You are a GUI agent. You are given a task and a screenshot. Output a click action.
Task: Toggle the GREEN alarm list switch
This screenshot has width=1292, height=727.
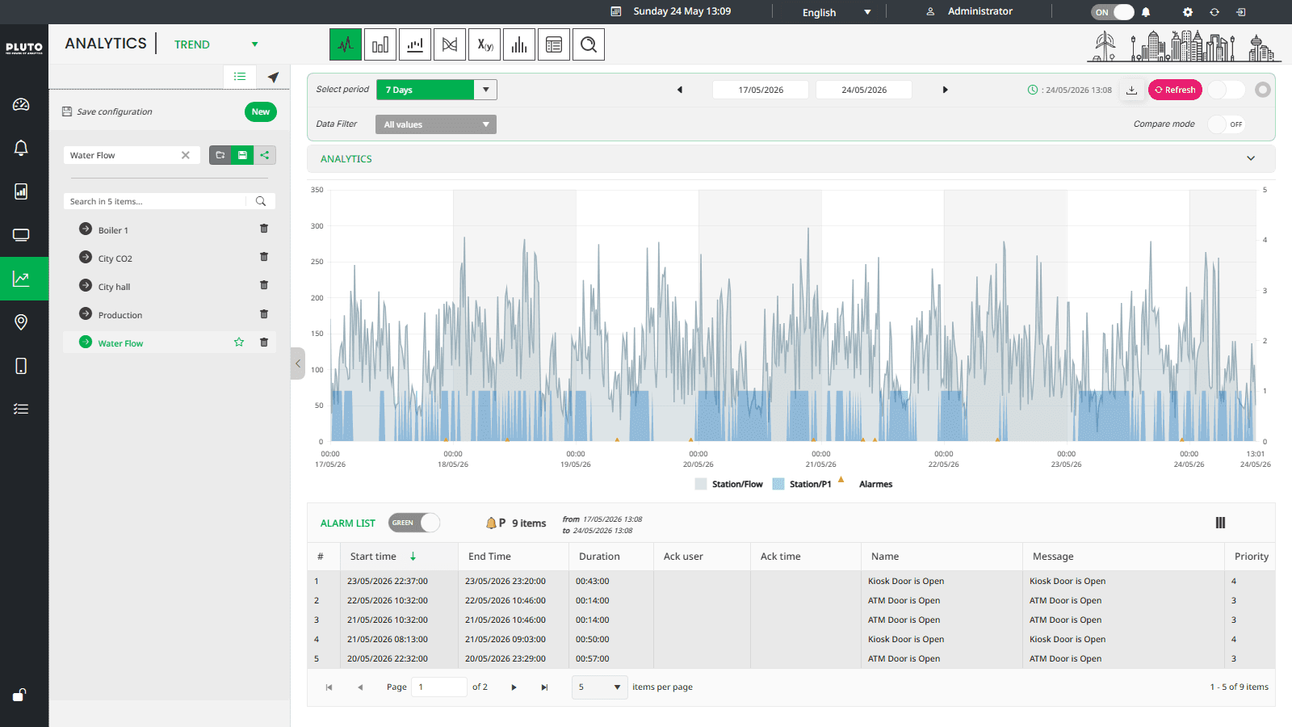point(414,523)
